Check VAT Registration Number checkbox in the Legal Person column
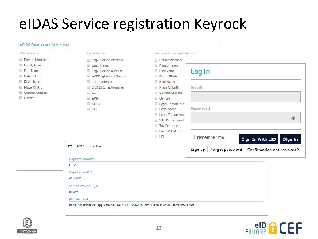 [88, 77]
